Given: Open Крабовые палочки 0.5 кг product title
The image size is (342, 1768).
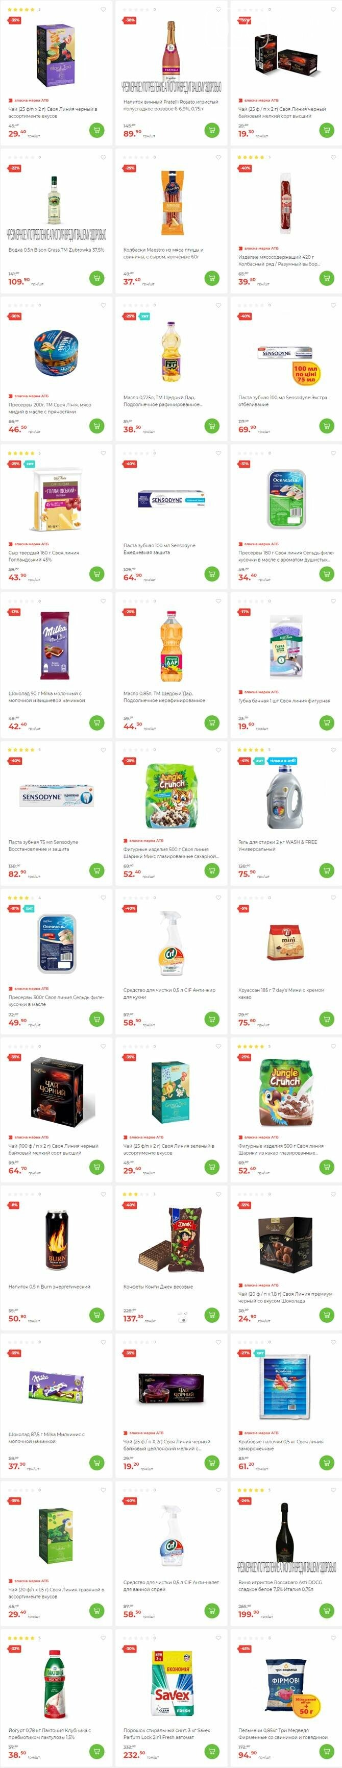Looking at the screenshot, I should click(x=281, y=1445).
